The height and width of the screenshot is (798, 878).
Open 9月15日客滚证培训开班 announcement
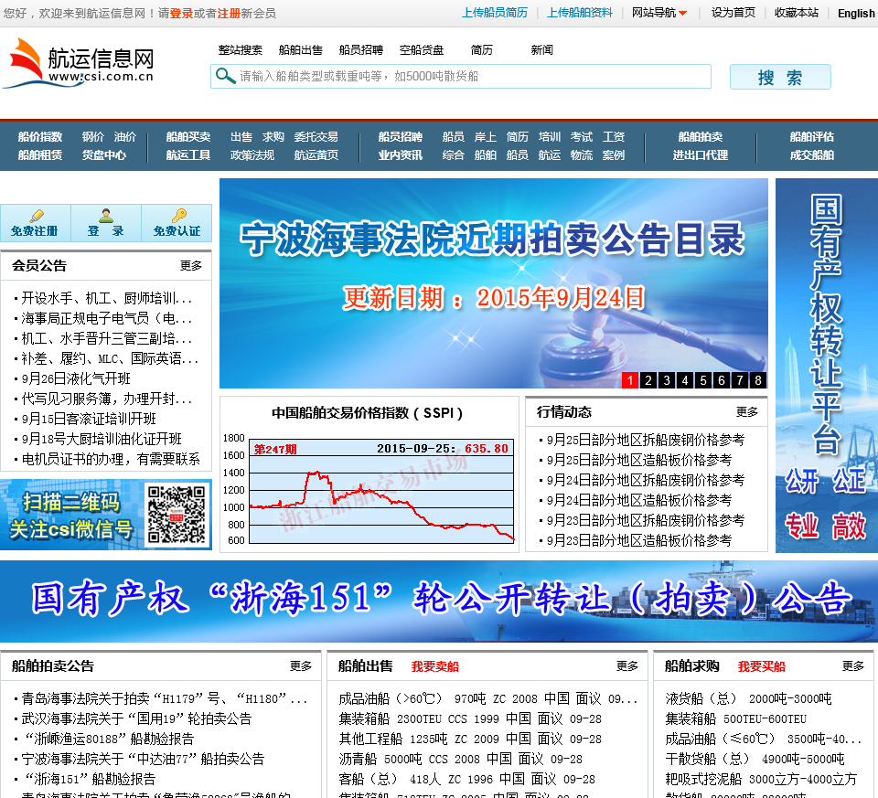(89, 420)
